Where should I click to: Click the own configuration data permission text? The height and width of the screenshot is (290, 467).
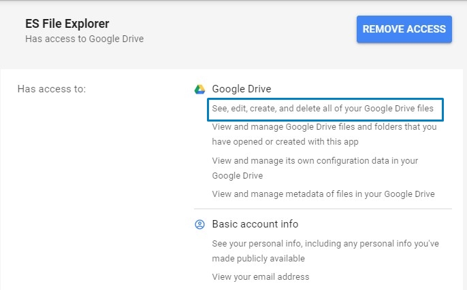(315, 168)
